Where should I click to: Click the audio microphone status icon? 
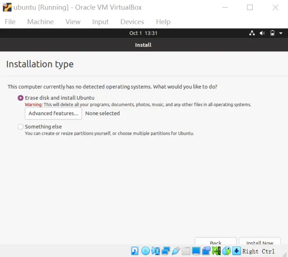tap(156, 251)
